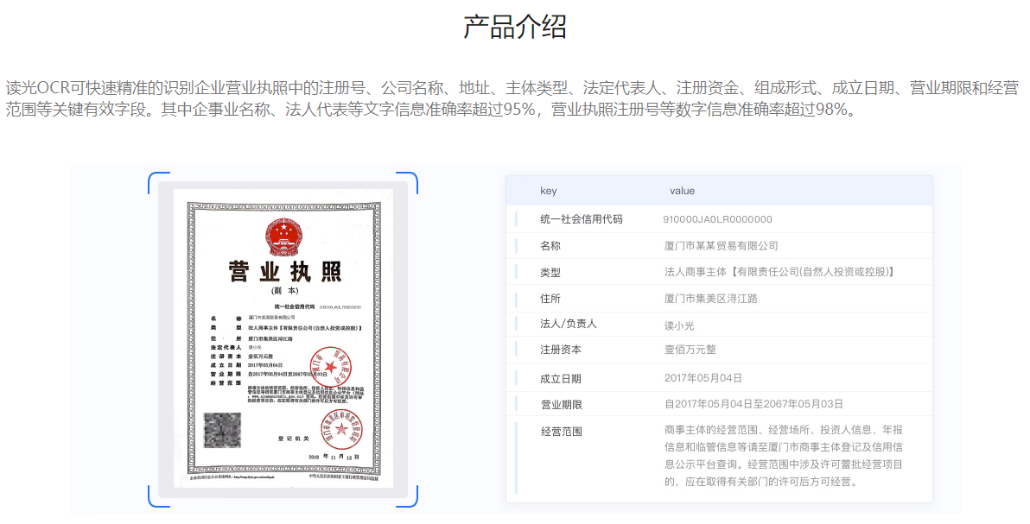
Task: Select the 'value' column header
Action: 682,191
